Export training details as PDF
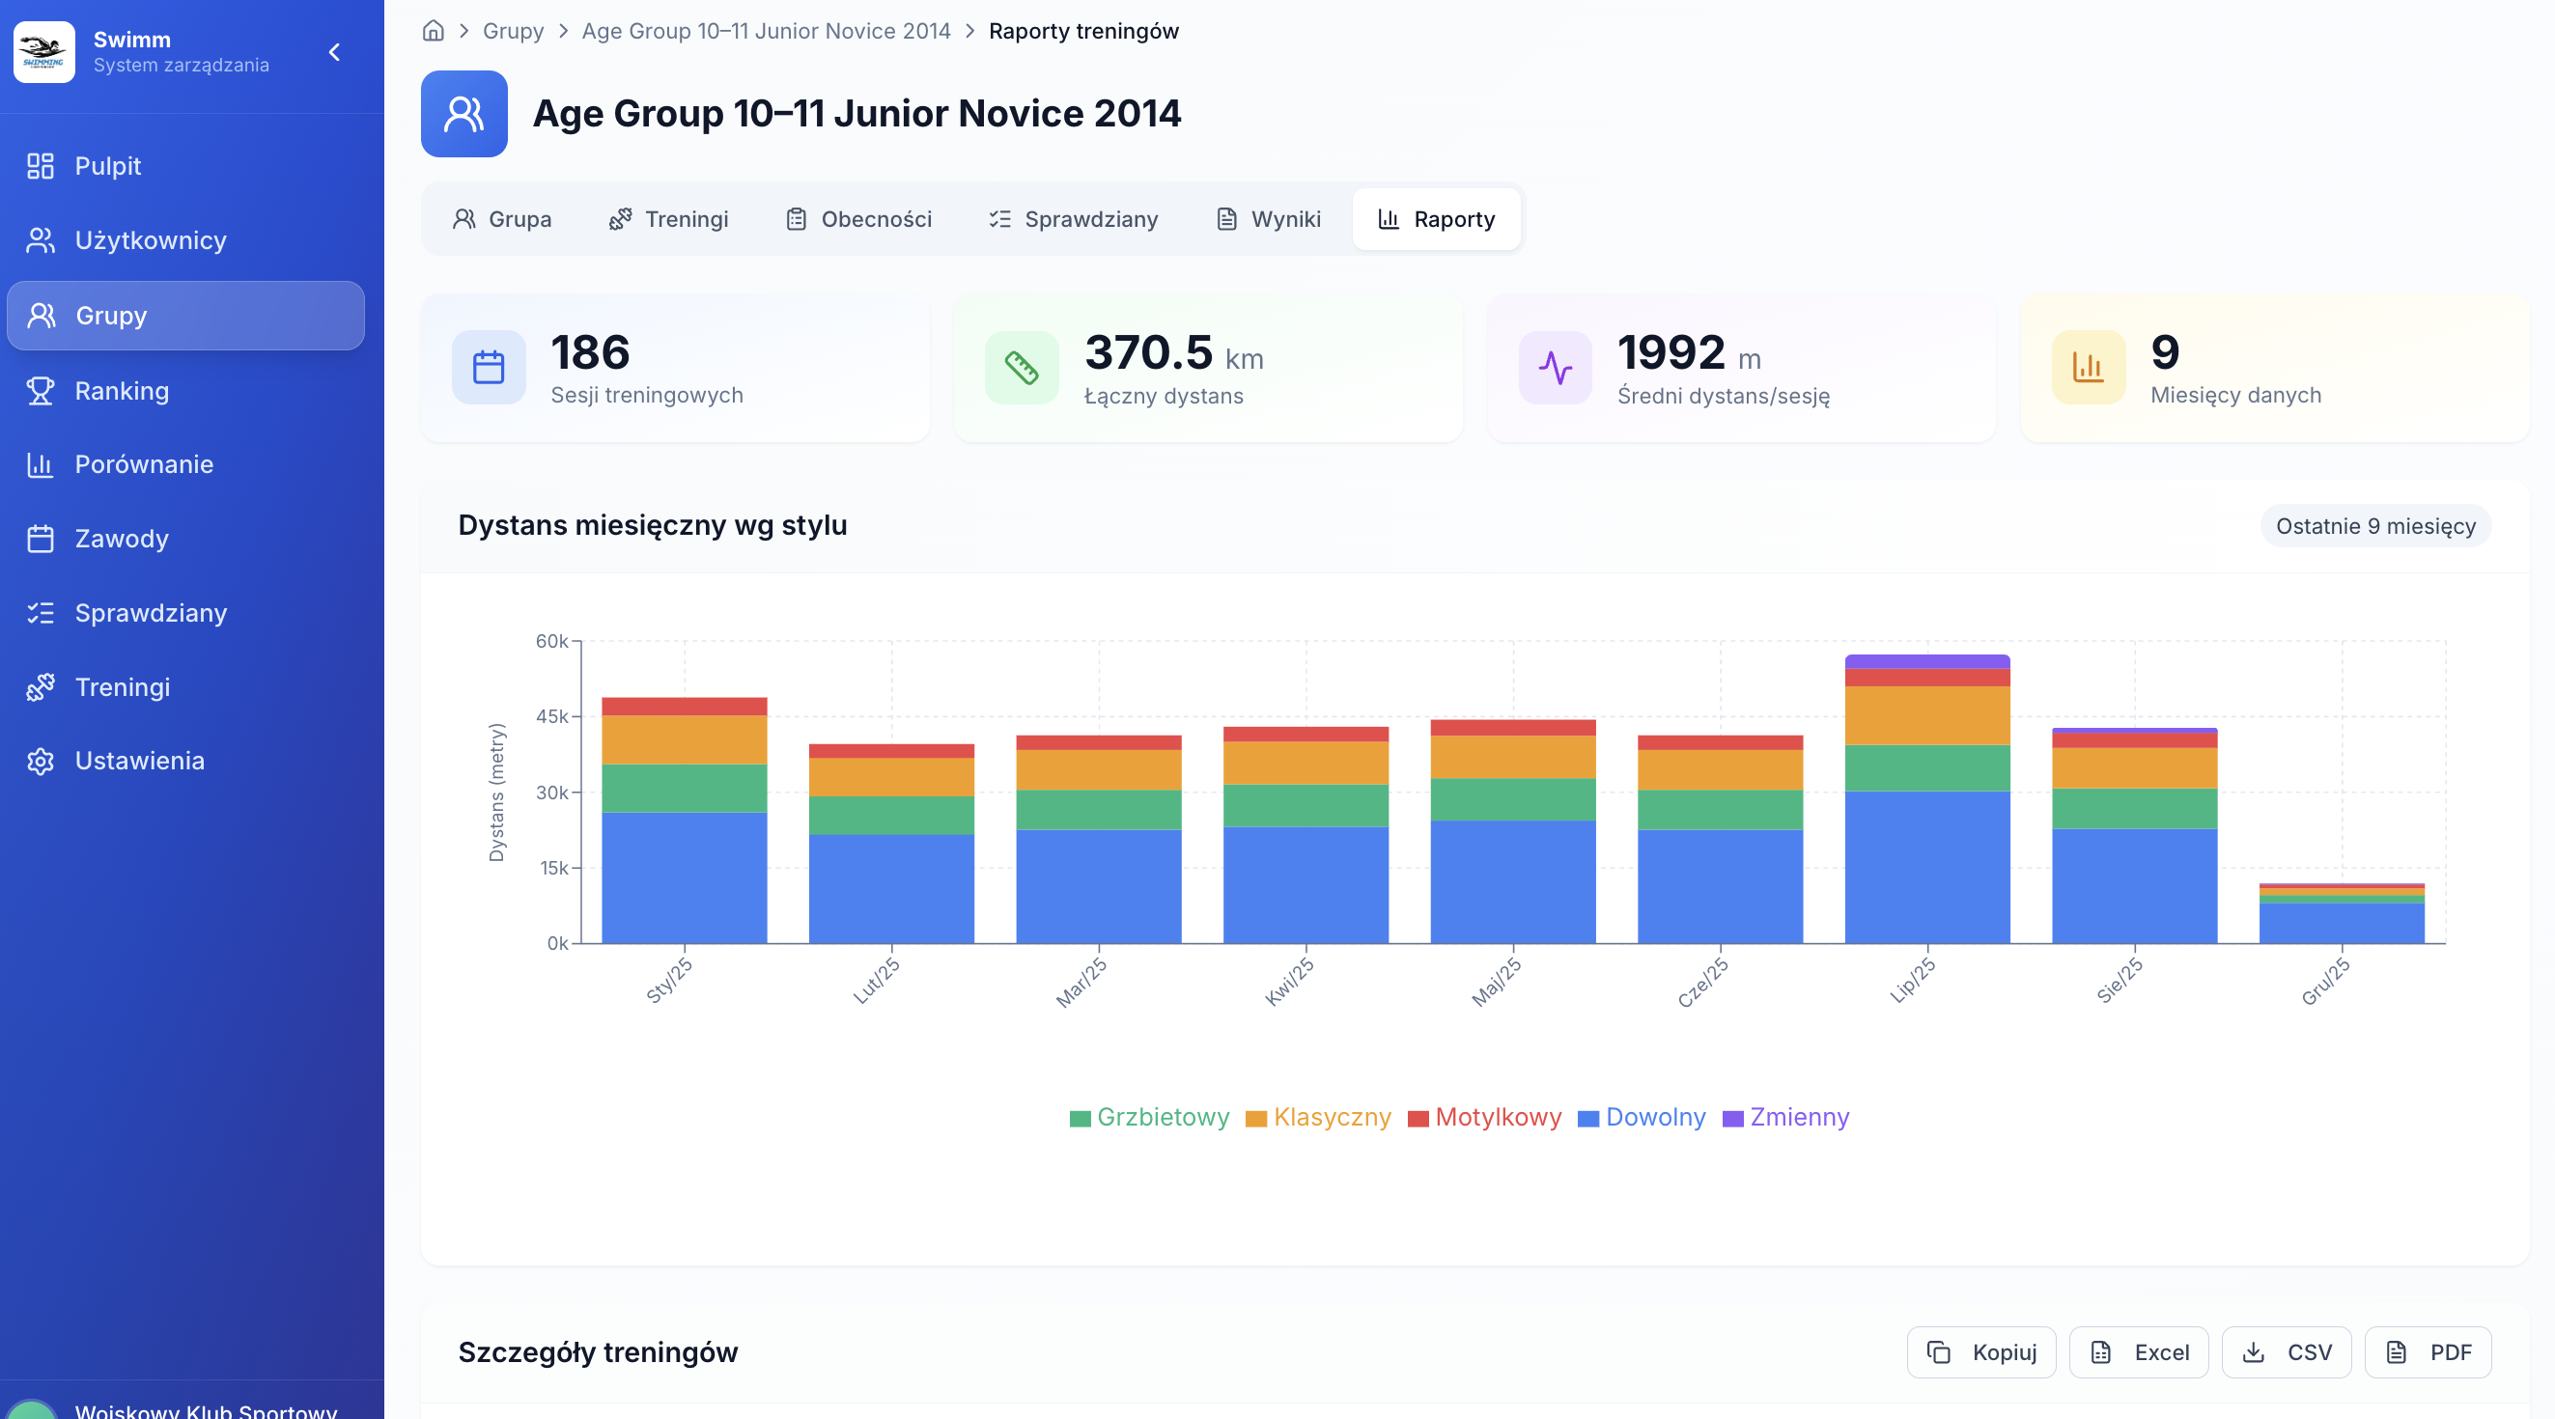Viewport: 2555px width, 1419px height. pos(2429,1351)
